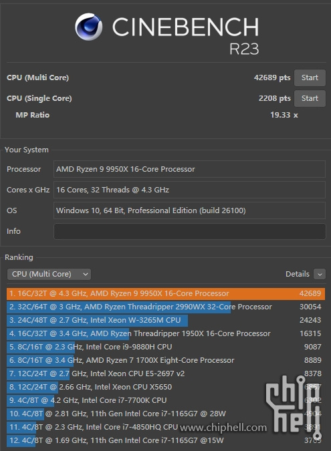
Task: Click the Cores x GHz field
Action: pyautogui.click(x=190, y=190)
